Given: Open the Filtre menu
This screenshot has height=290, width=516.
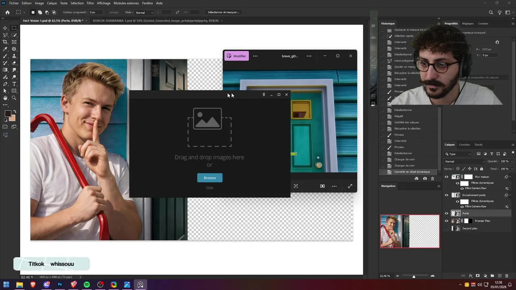Looking at the screenshot, I should tap(90, 3).
